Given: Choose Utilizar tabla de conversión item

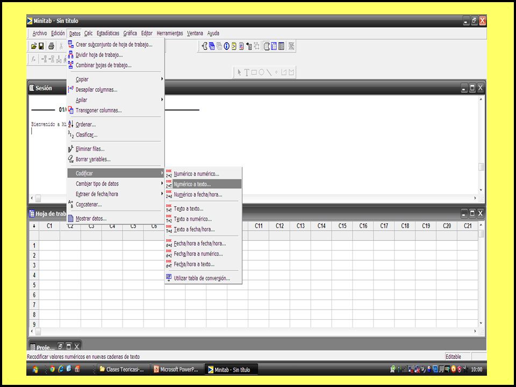Looking at the screenshot, I should [x=203, y=278].
